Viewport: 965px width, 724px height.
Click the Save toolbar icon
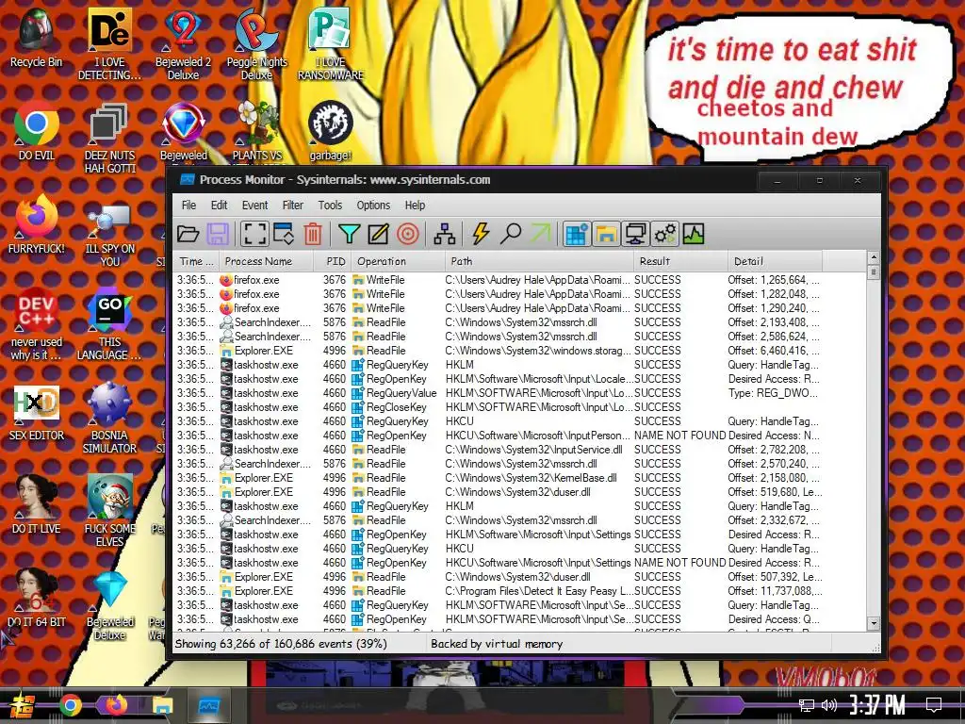coord(218,234)
